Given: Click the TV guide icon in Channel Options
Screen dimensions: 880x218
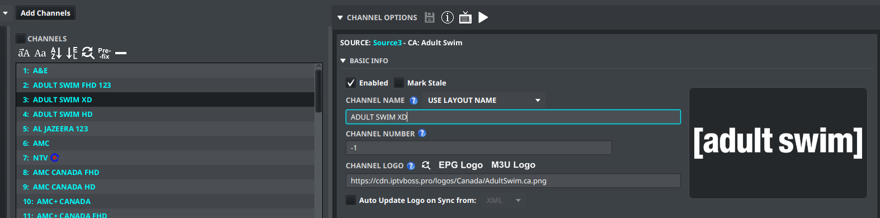Looking at the screenshot, I should (x=465, y=17).
